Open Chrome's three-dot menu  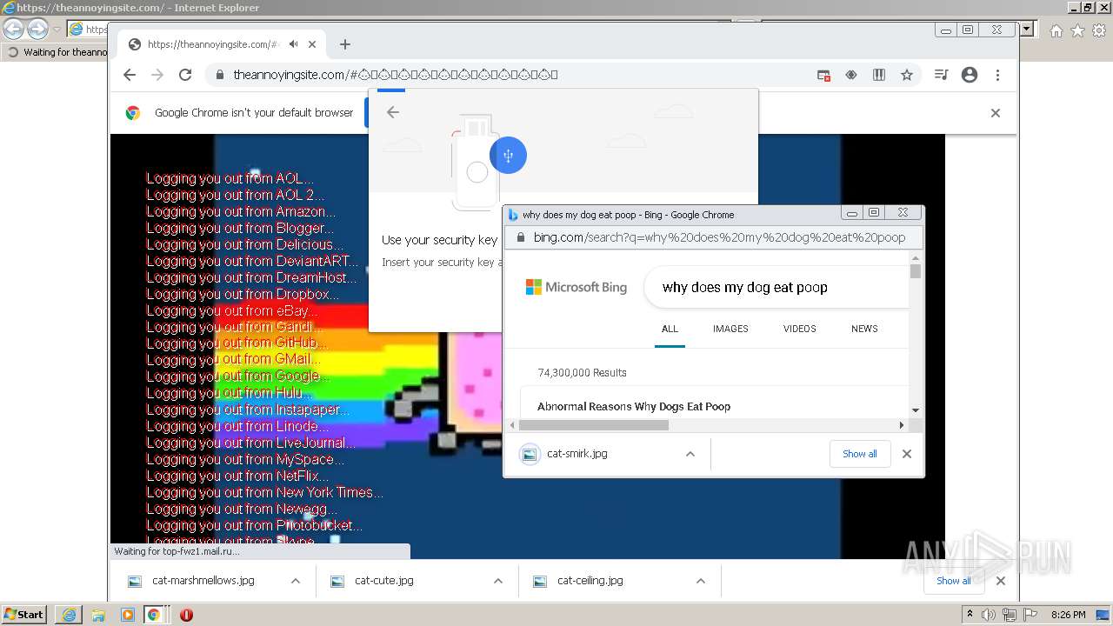997,75
